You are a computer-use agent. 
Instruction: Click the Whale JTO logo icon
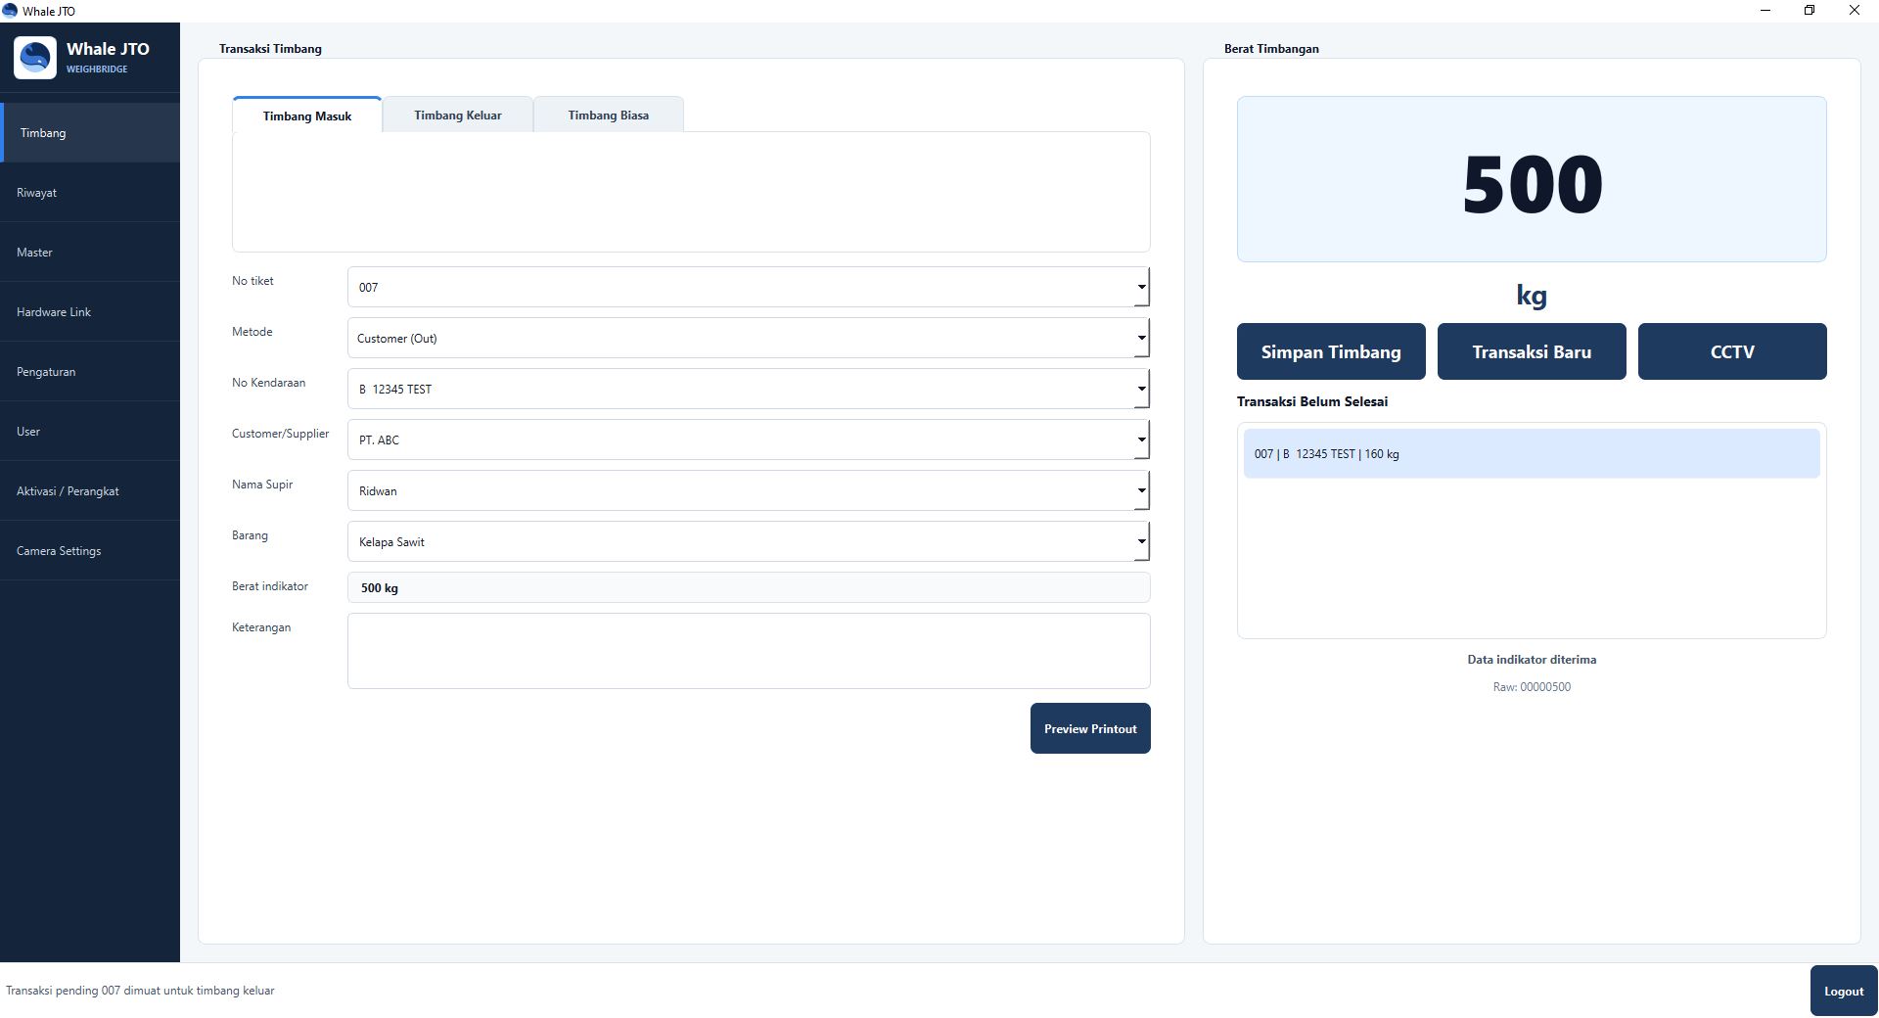pyautogui.click(x=35, y=58)
